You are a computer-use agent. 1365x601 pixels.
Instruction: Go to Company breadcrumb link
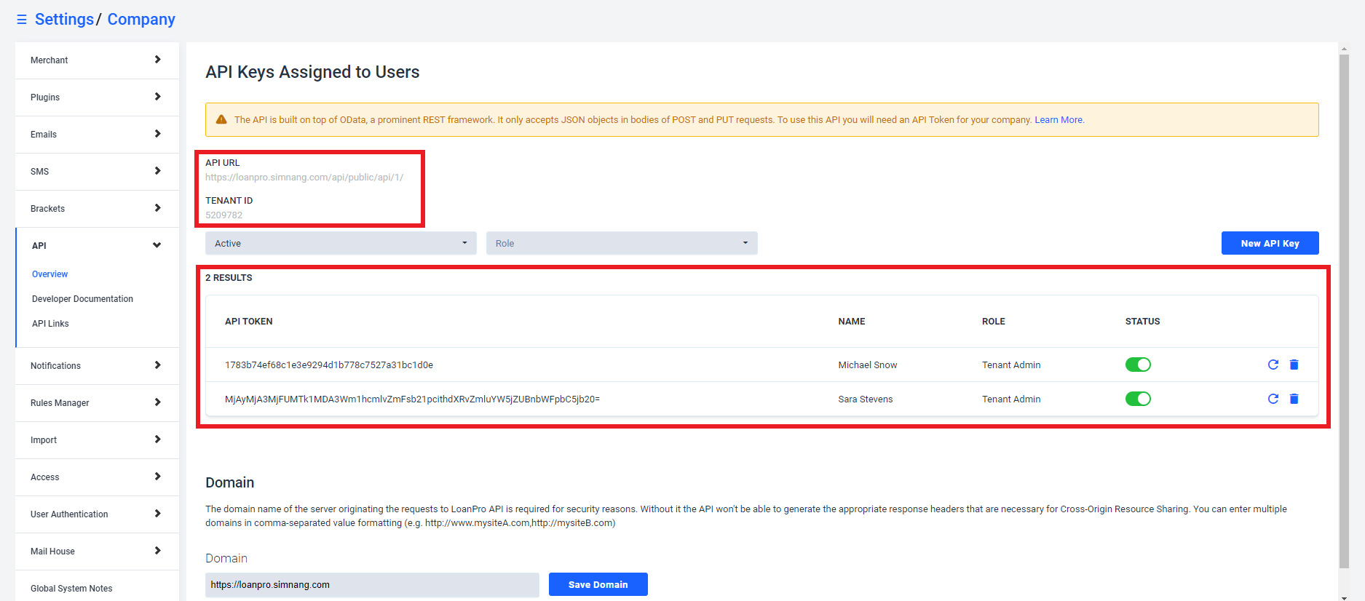[141, 20]
